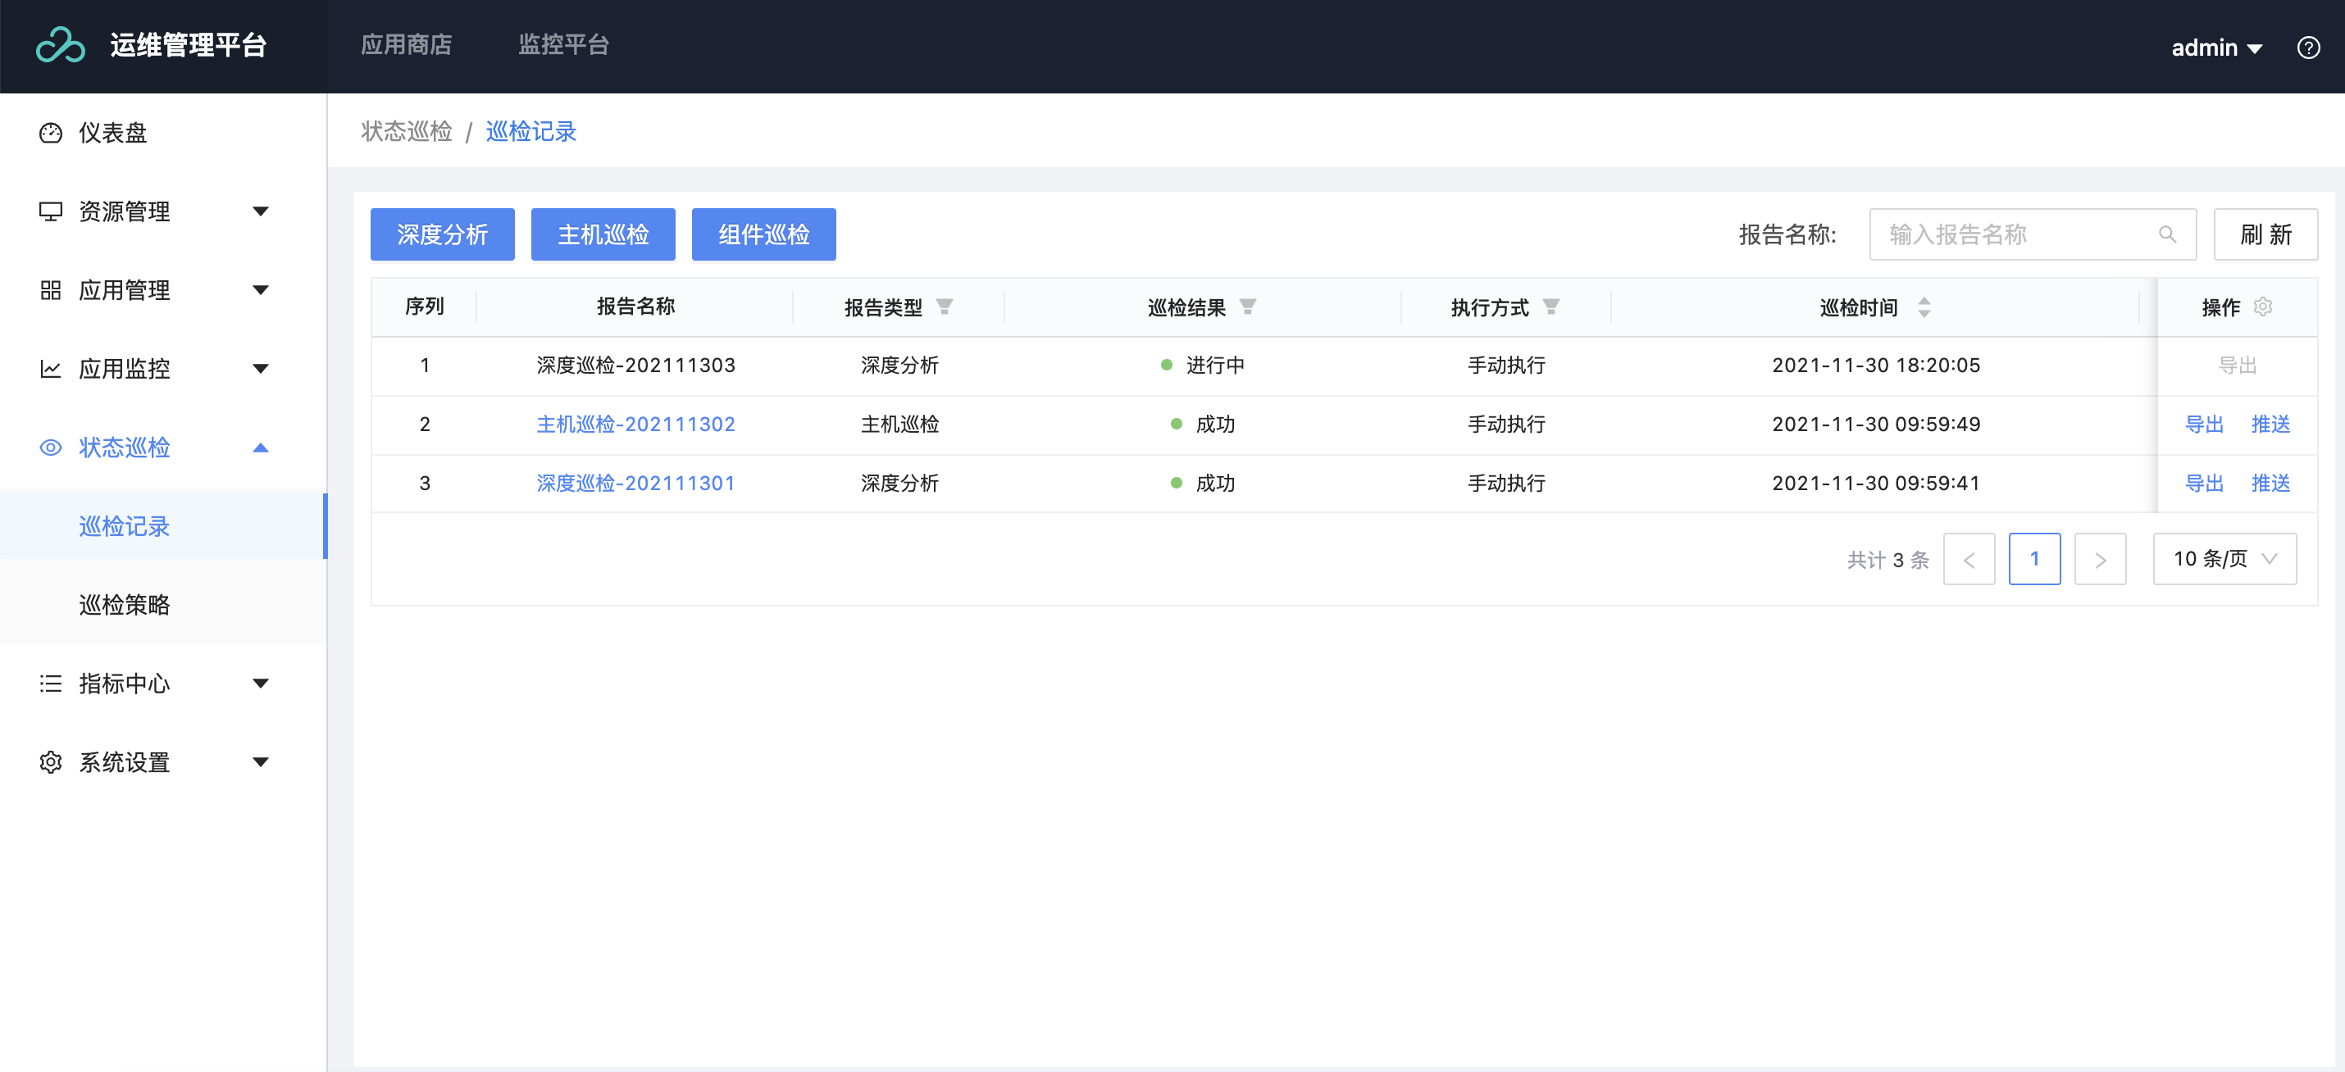Switch to the 监控平台 top tab

click(562, 44)
